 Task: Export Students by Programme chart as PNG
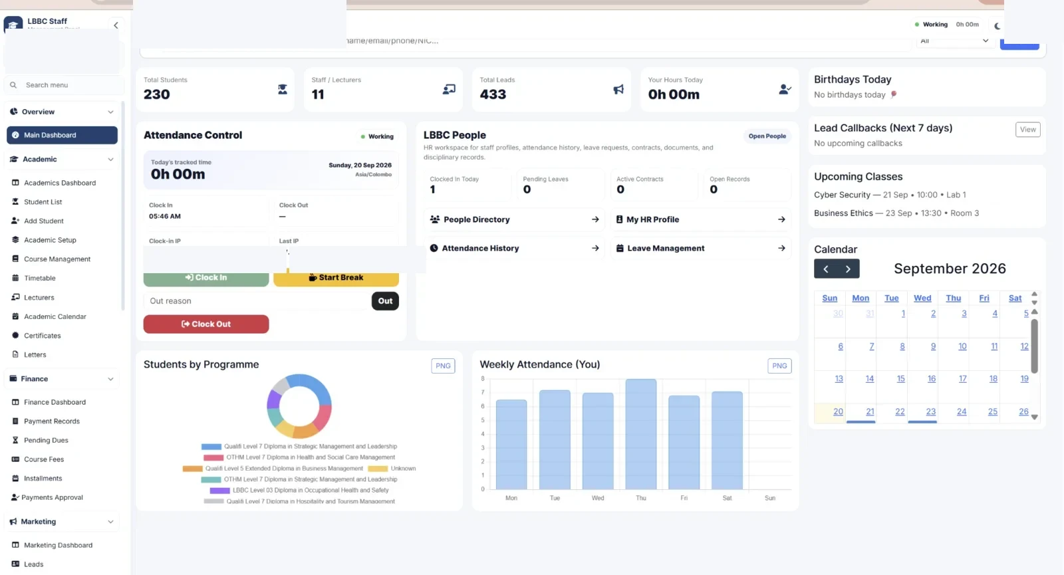pos(444,366)
